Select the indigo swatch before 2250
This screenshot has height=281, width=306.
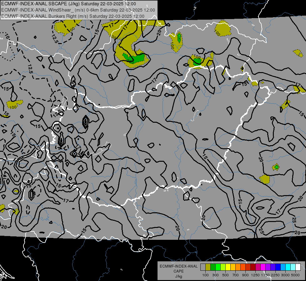point(273,267)
